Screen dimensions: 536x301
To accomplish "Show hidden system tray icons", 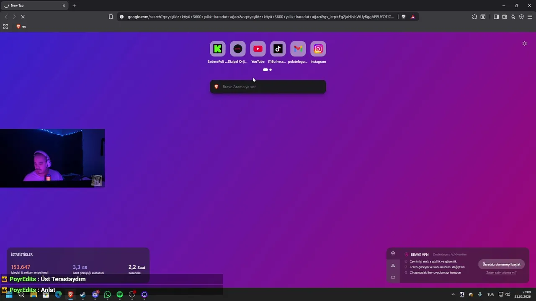I will [x=453, y=294].
